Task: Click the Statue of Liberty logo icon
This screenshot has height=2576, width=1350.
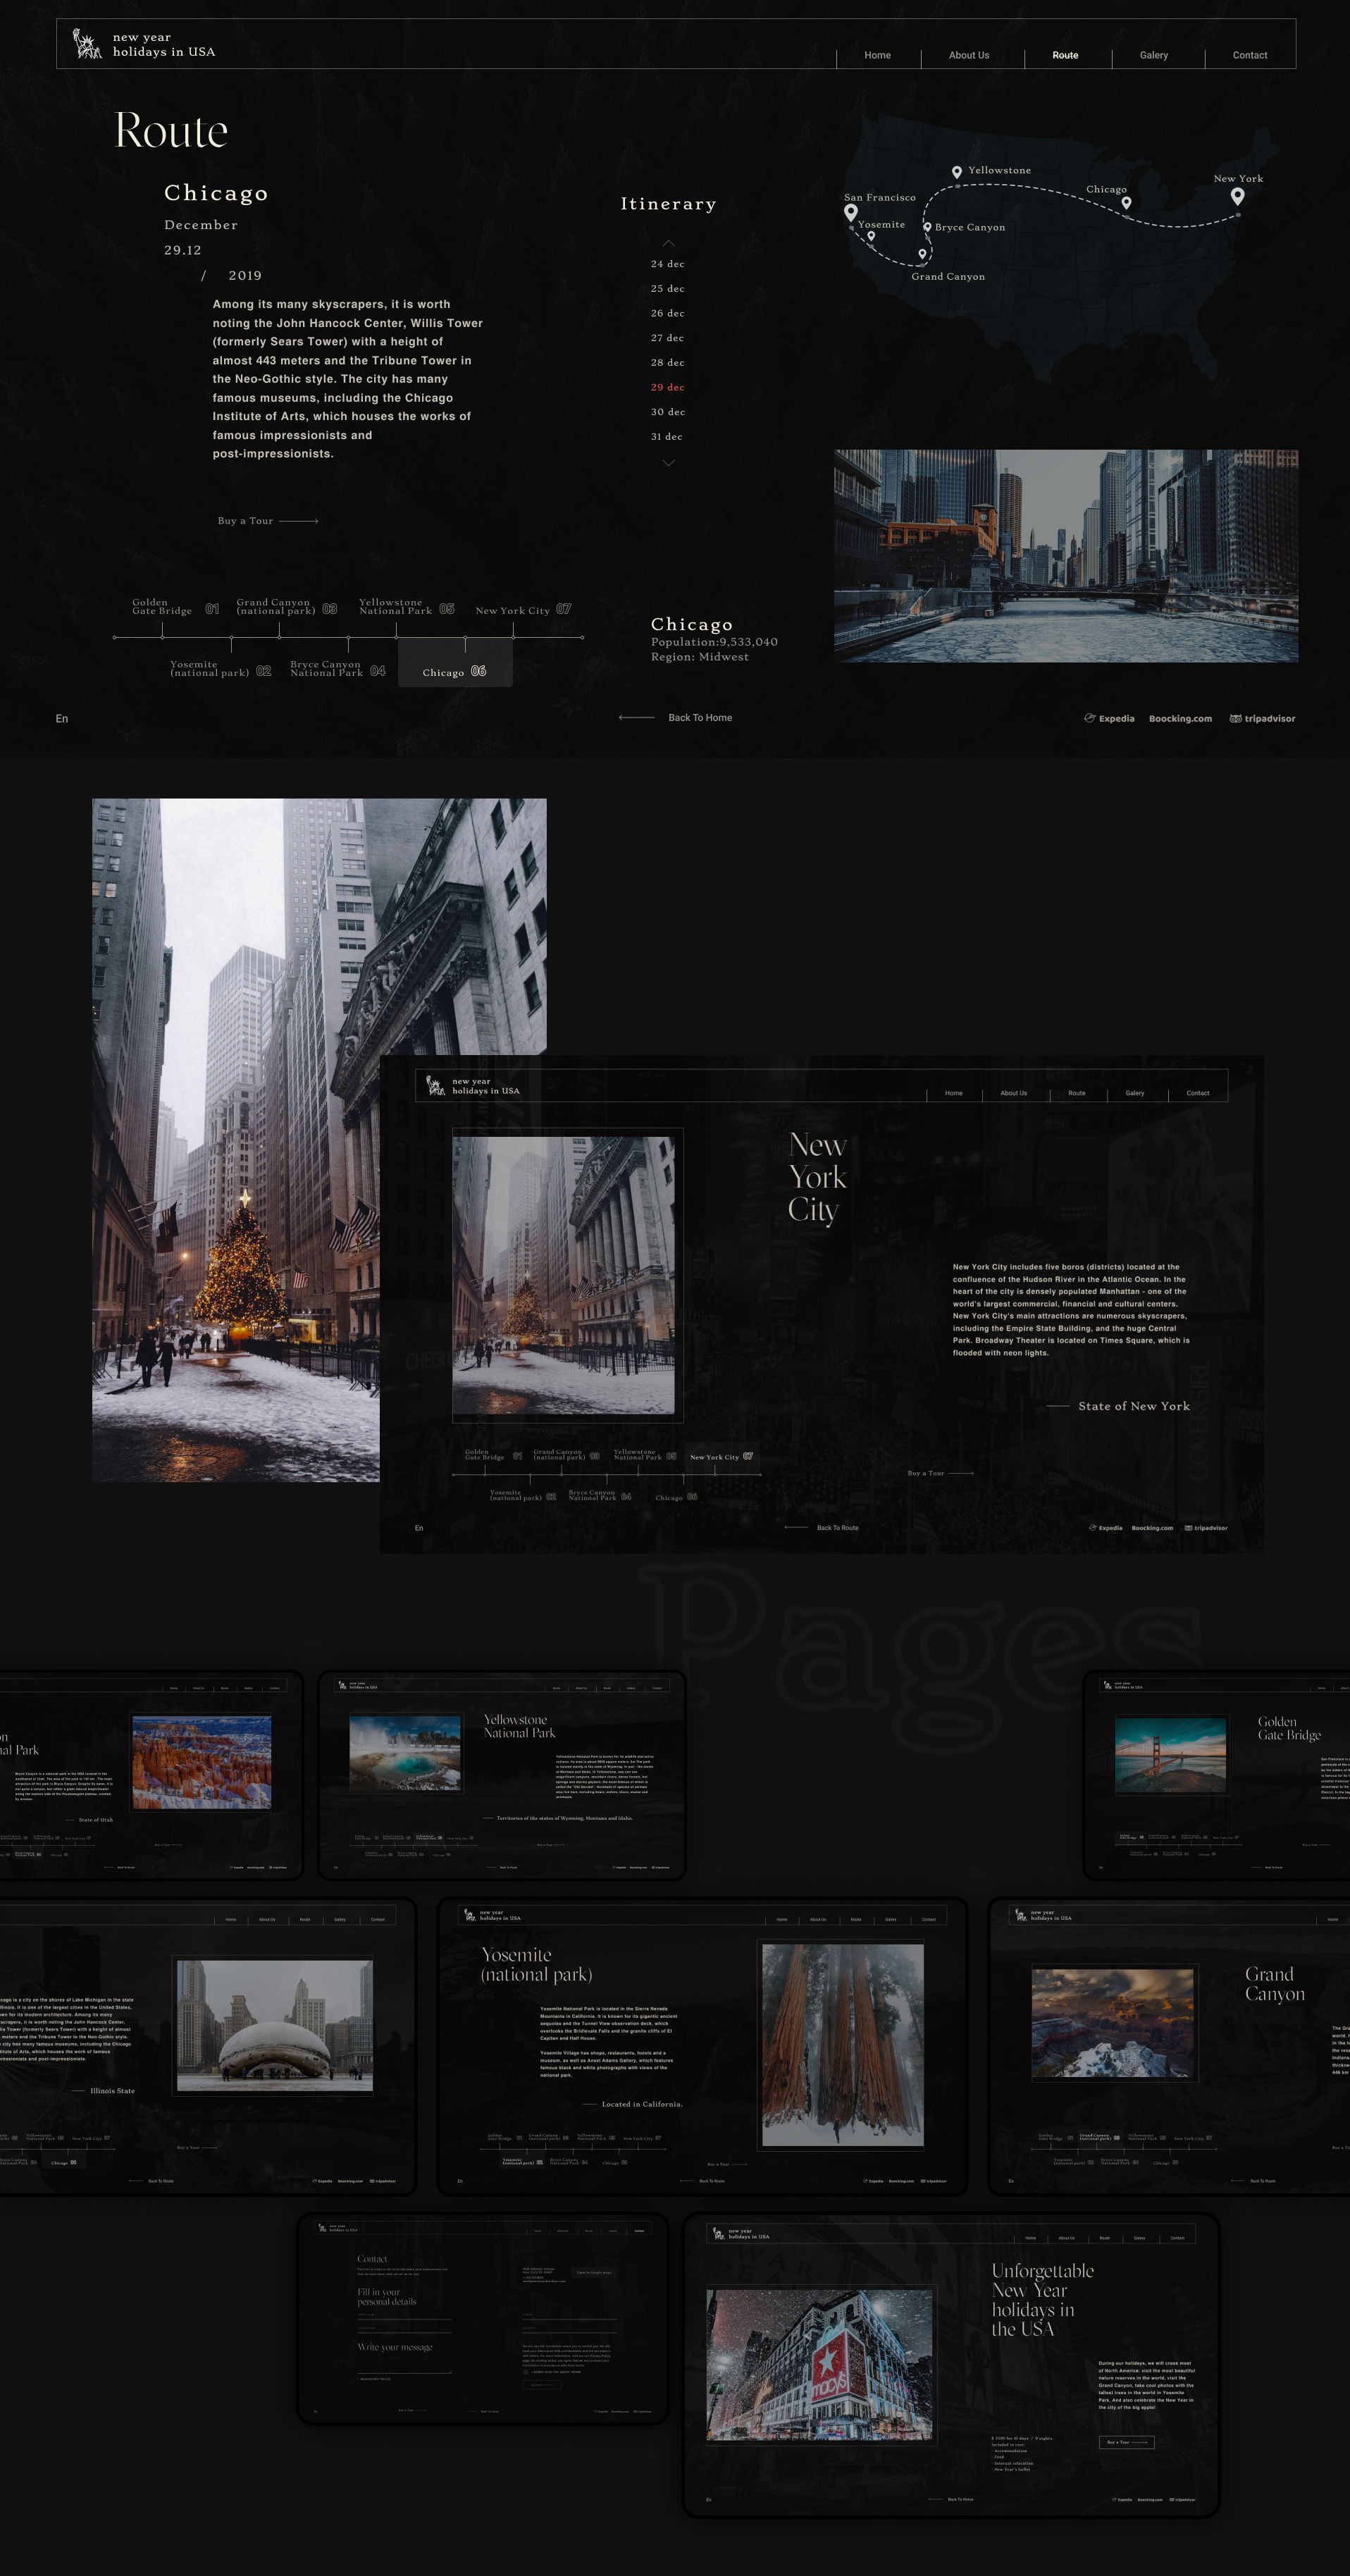Action: click(88, 44)
